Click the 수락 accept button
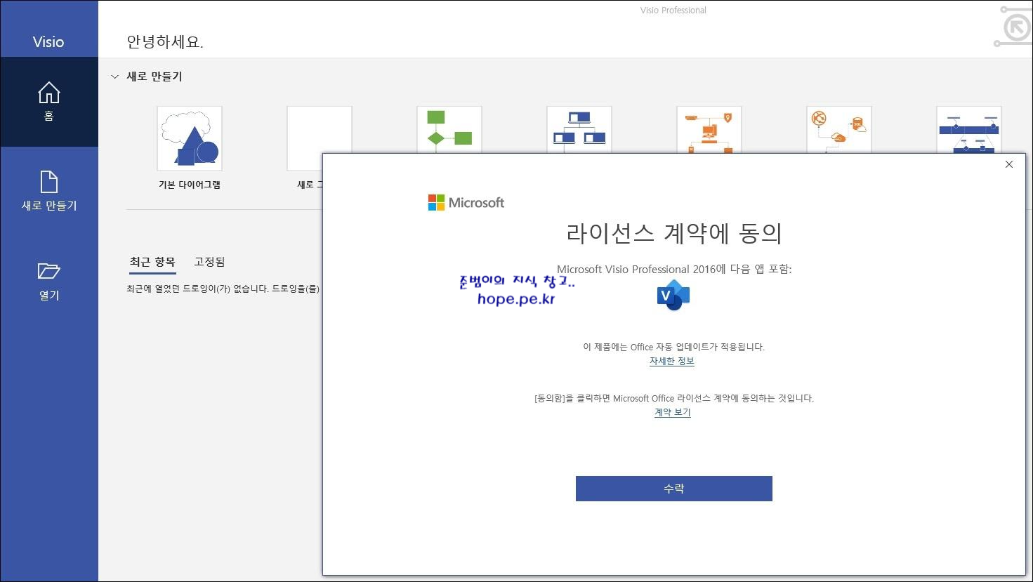 [673, 489]
